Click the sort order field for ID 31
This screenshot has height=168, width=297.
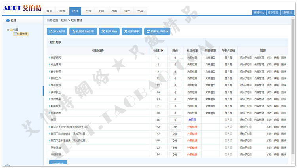pyautogui.click(x=175, y=106)
